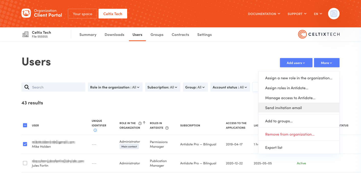Open the Subscription filter dropdown
The image size is (361, 173).
[x=163, y=87]
